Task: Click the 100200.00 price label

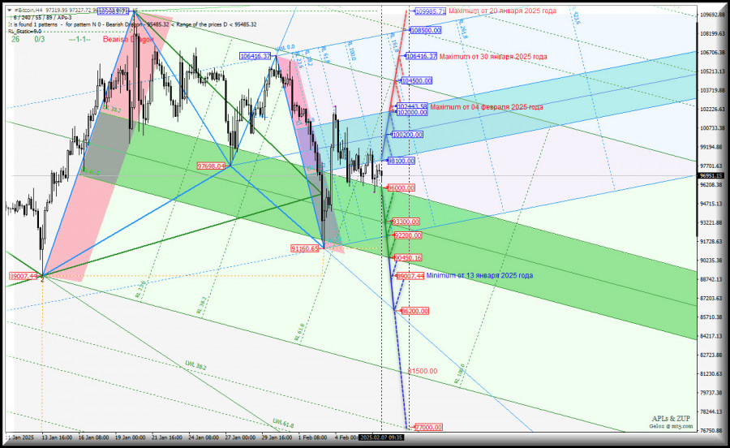Action: point(407,135)
